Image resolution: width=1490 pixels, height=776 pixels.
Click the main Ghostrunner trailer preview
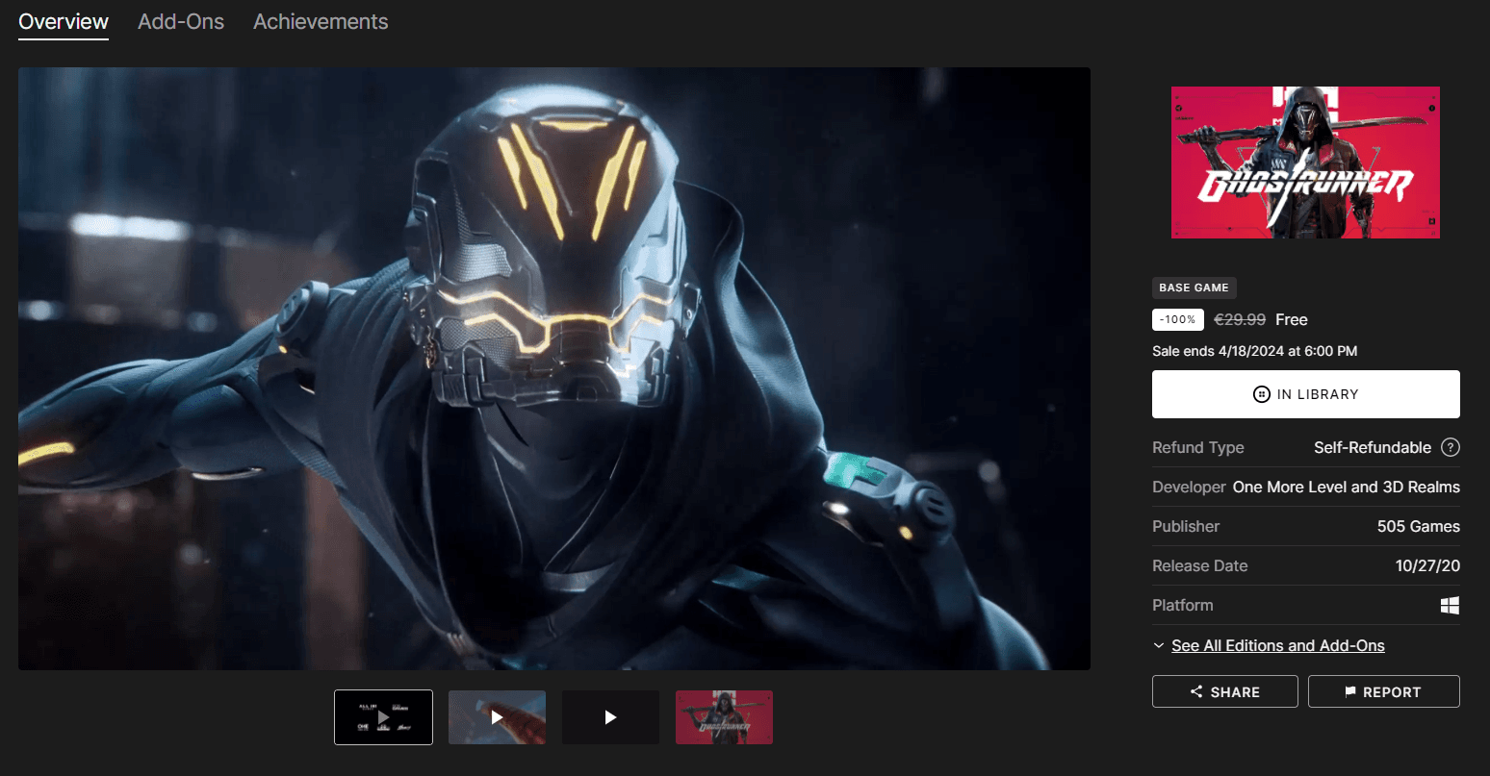click(554, 368)
